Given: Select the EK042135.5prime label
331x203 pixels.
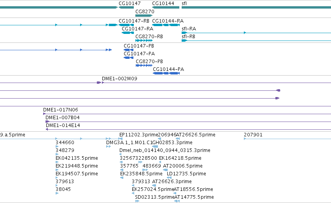Looking at the screenshot, I should point(77,158).
